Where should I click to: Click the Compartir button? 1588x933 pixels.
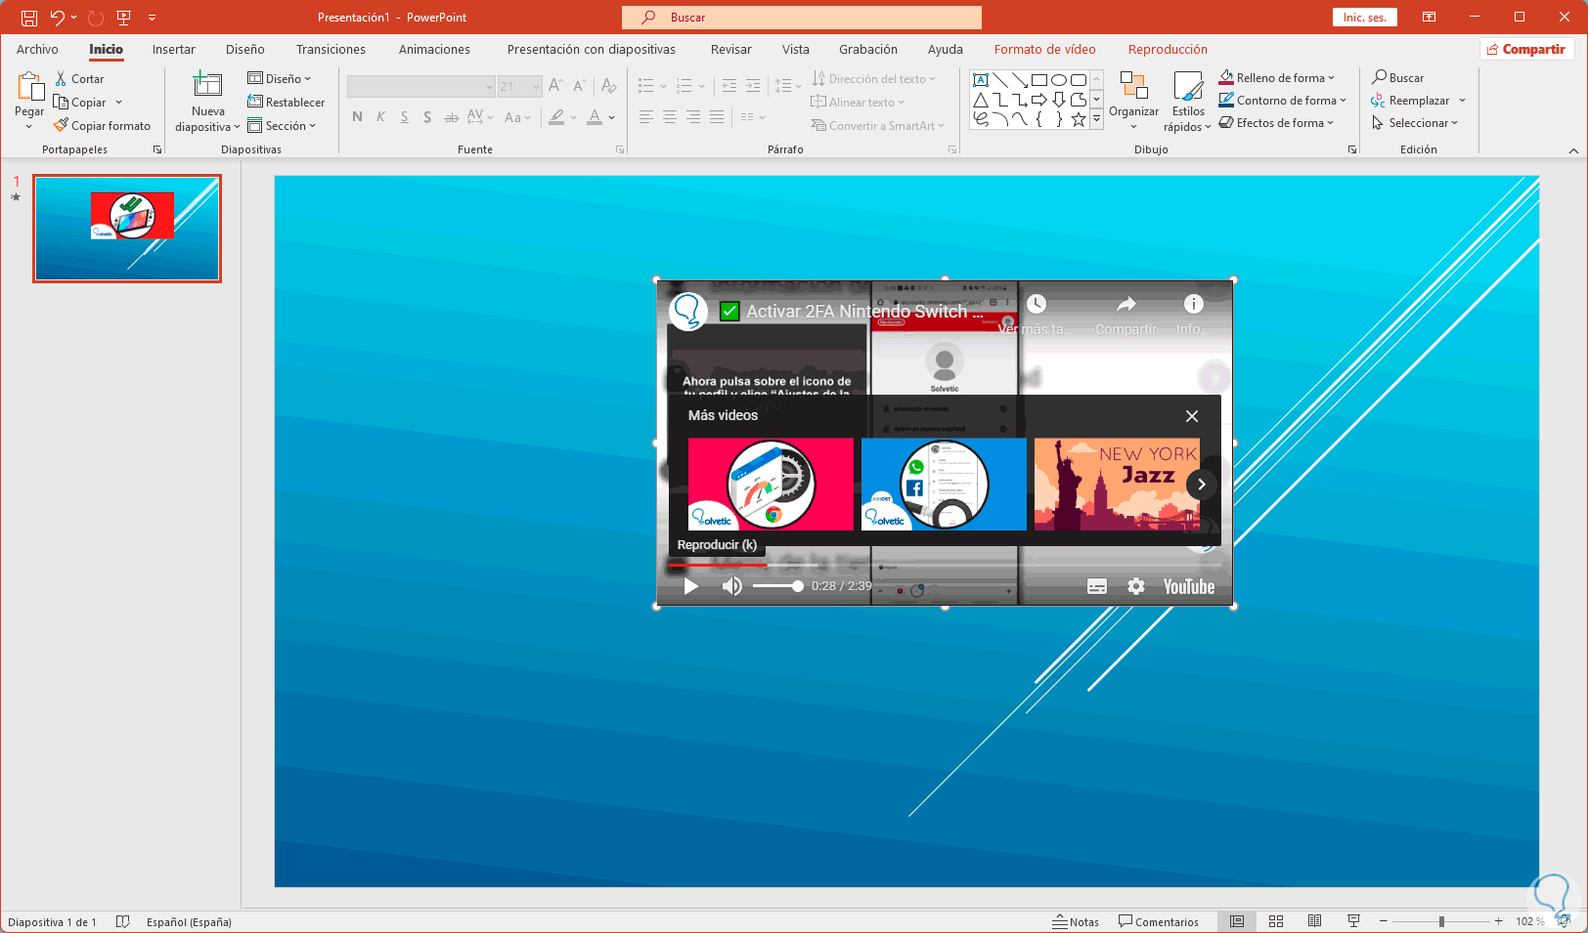pyautogui.click(x=1525, y=50)
